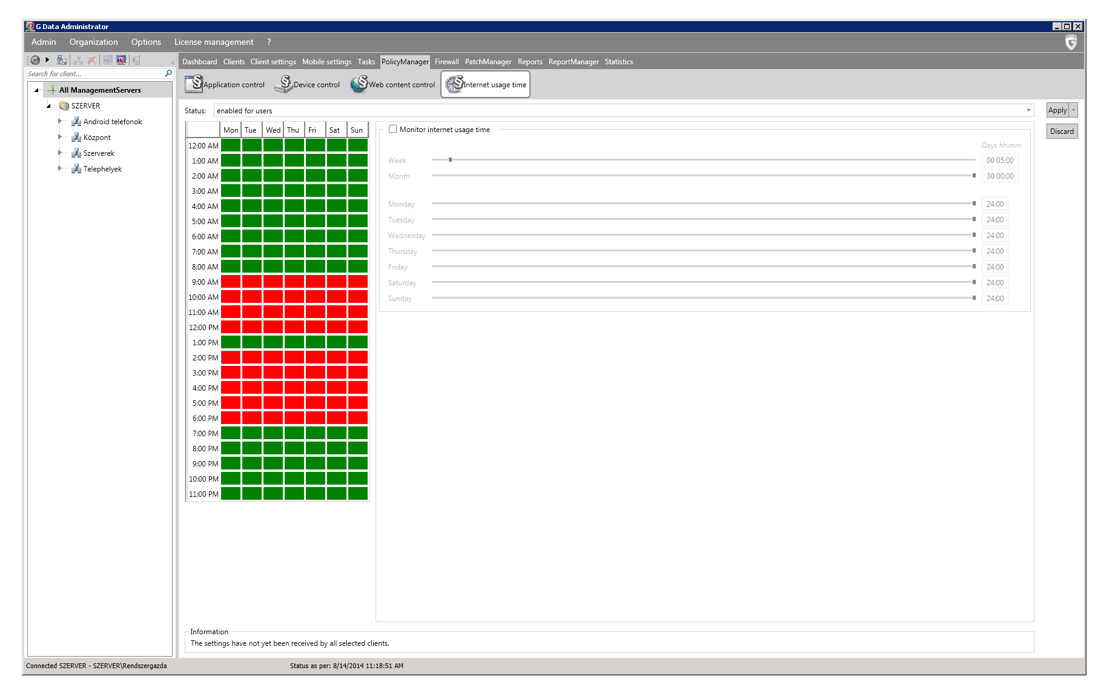The height and width of the screenshot is (693, 1112).
Task: Toggle the Friday 1:00 PM green cell
Action: 316,342
